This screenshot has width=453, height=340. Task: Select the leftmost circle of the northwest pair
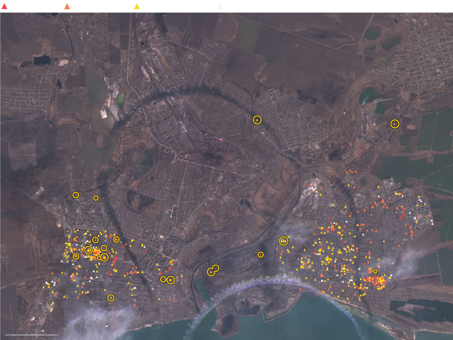pyautogui.click(x=76, y=195)
